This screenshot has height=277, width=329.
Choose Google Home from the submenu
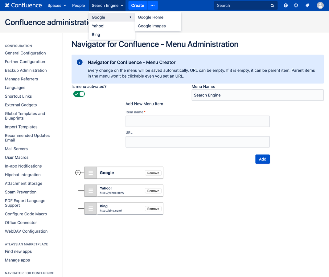coord(158,17)
